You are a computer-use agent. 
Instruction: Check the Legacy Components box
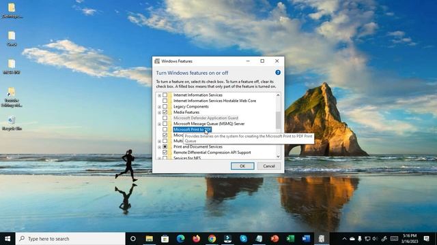tap(165, 106)
